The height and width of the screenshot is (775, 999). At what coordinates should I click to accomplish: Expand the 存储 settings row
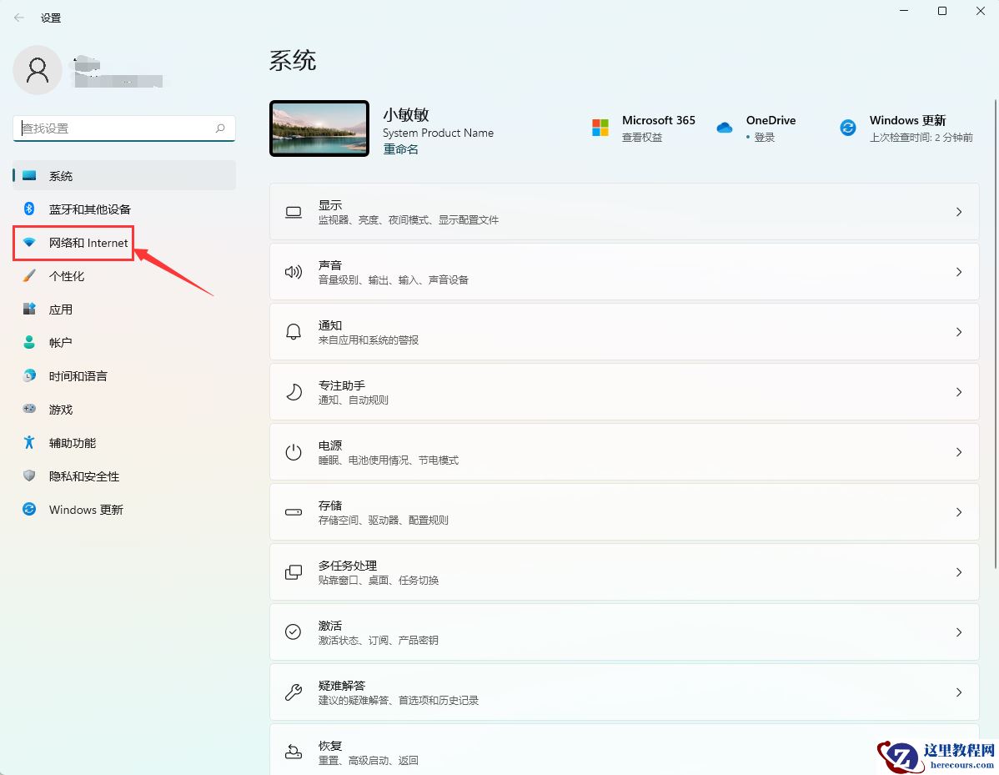point(624,511)
